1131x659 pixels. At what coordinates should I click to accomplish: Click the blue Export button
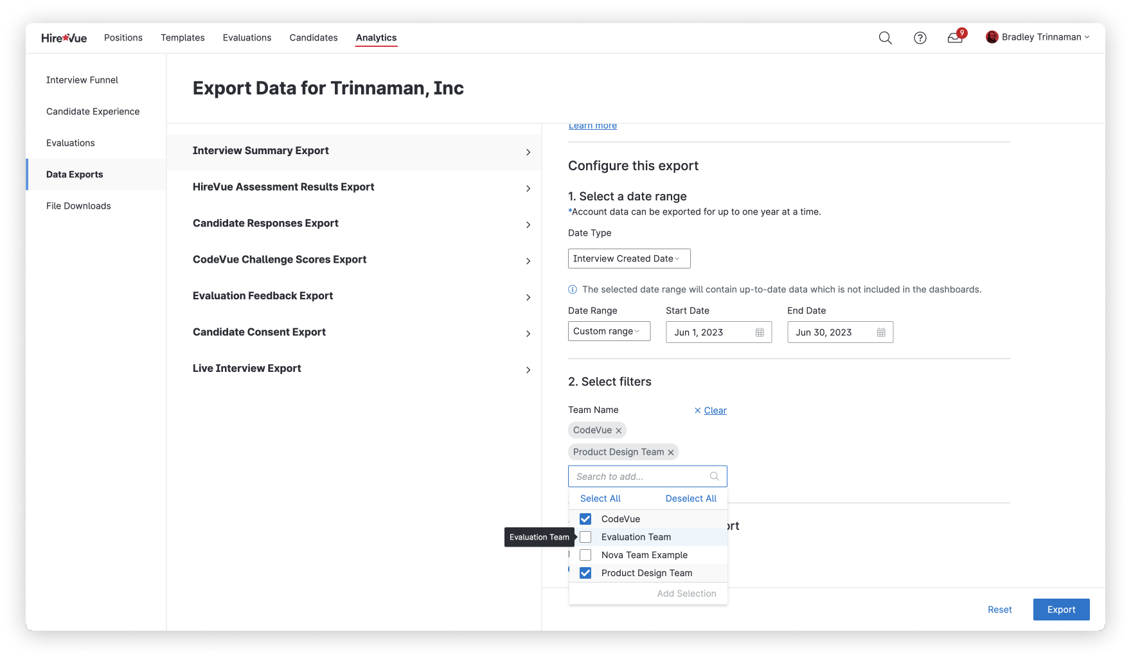(1061, 610)
